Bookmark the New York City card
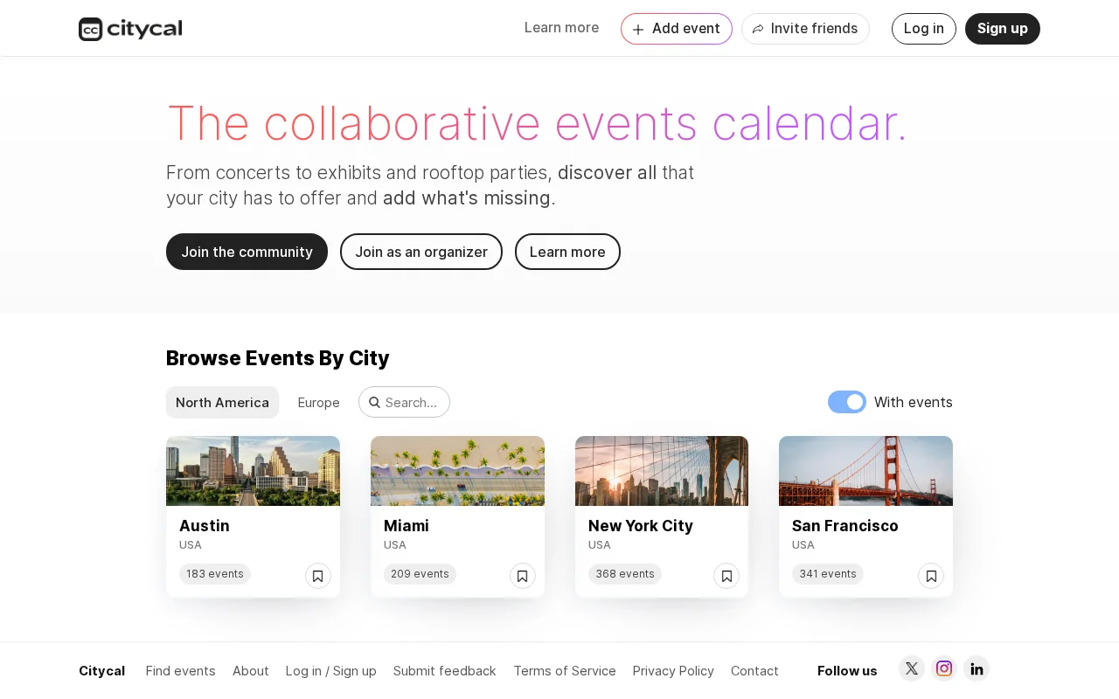 click(726, 576)
